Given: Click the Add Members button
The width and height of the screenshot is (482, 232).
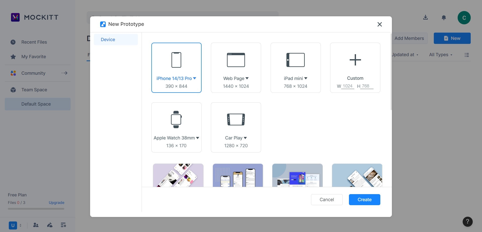Looking at the screenshot, I should (x=409, y=38).
